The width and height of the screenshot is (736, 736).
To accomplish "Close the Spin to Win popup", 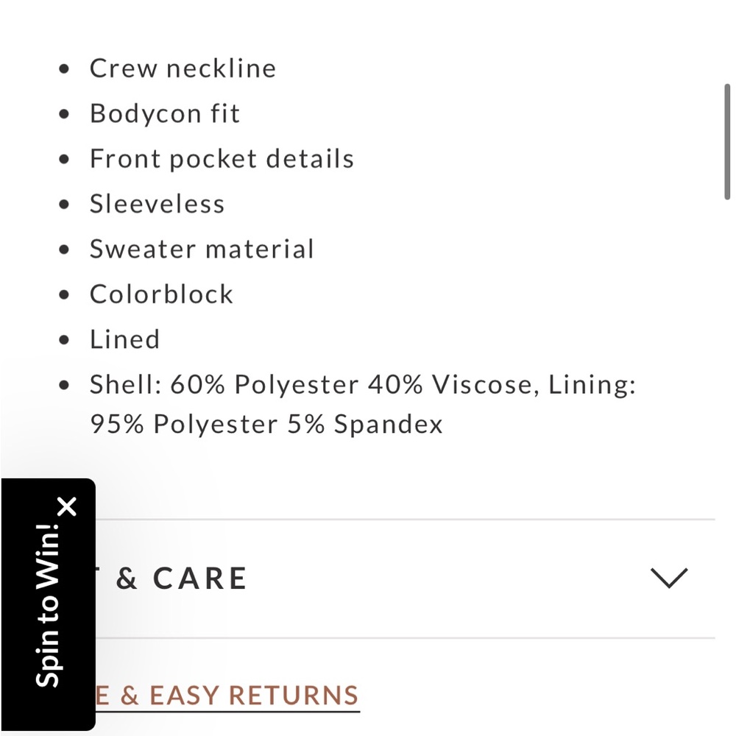I will [68, 507].
